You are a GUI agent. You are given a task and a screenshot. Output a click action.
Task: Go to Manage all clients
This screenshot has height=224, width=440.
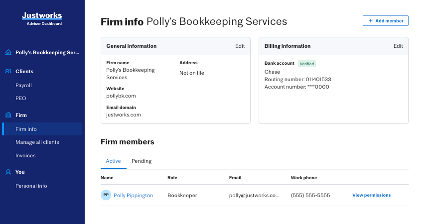tap(37, 142)
